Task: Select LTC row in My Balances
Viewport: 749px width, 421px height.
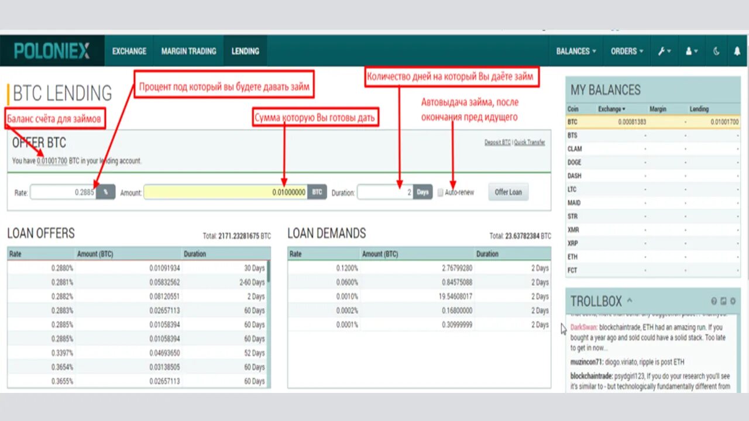Action: pos(653,189)
